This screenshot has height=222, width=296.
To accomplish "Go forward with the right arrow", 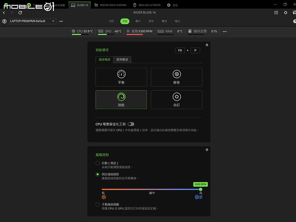I will [x=12, y=13].
